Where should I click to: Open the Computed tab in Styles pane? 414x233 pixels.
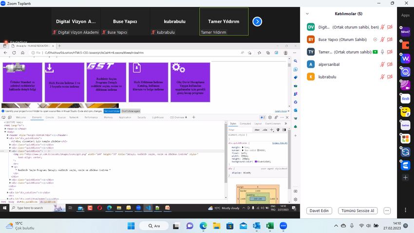(x=245, y=123)
